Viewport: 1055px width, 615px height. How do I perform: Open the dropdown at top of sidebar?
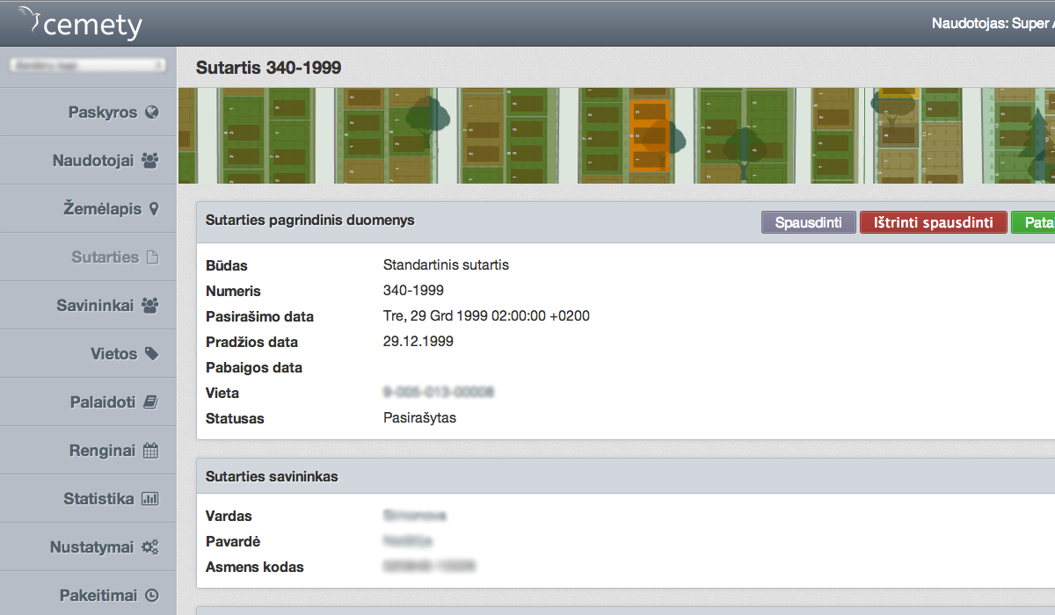[x=87, y=65]
